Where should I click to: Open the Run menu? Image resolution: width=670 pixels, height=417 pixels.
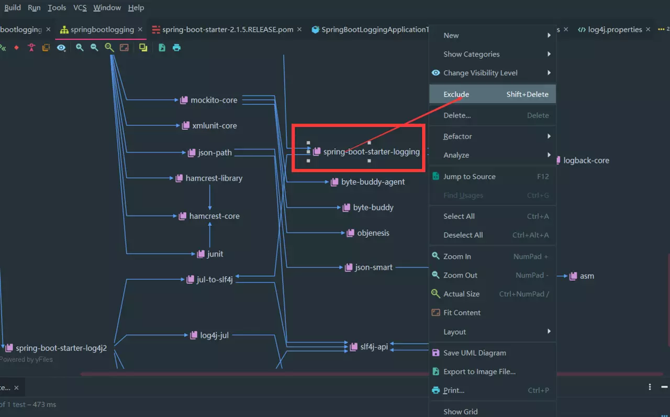(x=34, y=8)
